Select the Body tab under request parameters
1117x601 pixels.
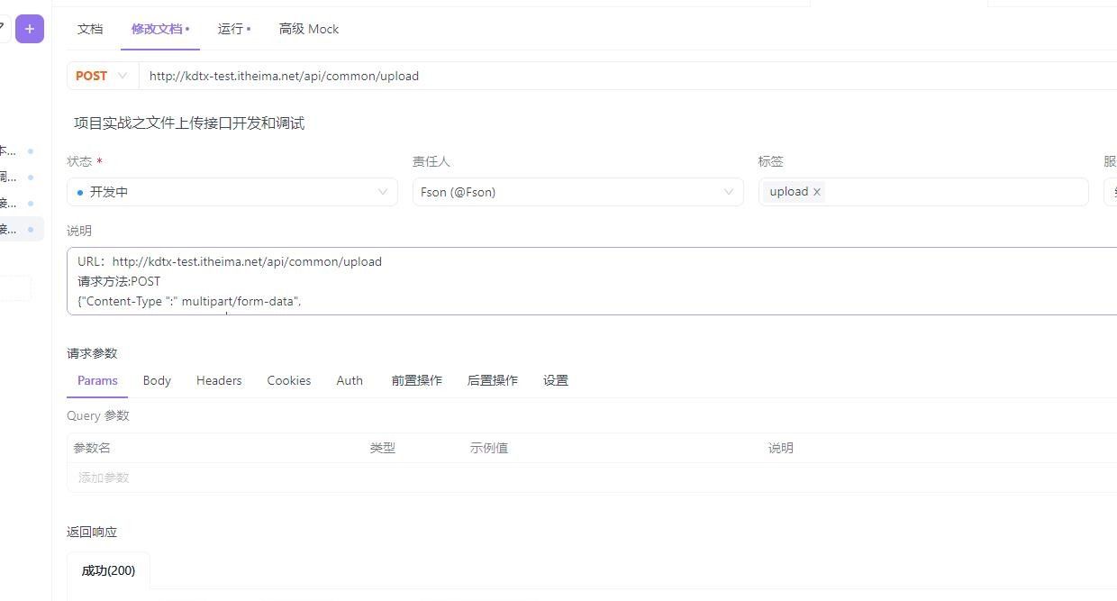pos(157,380)
